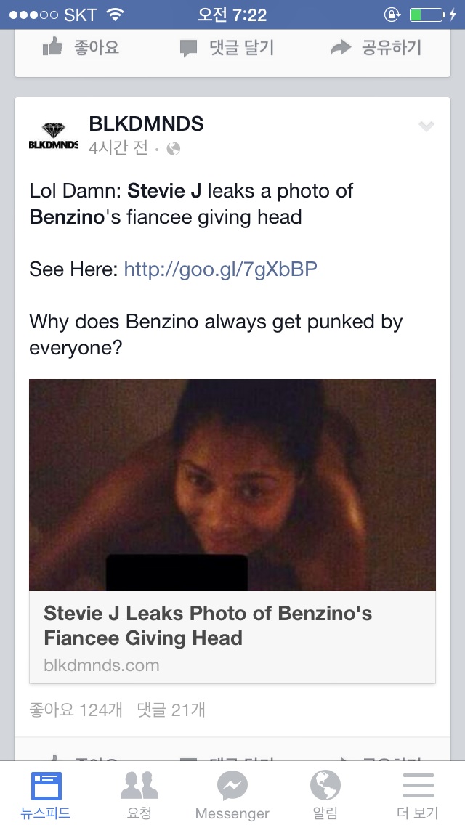Open the BLKDMNDS page name
The width and height of the screenshot is (465, 825).
(x=146, y=124)
